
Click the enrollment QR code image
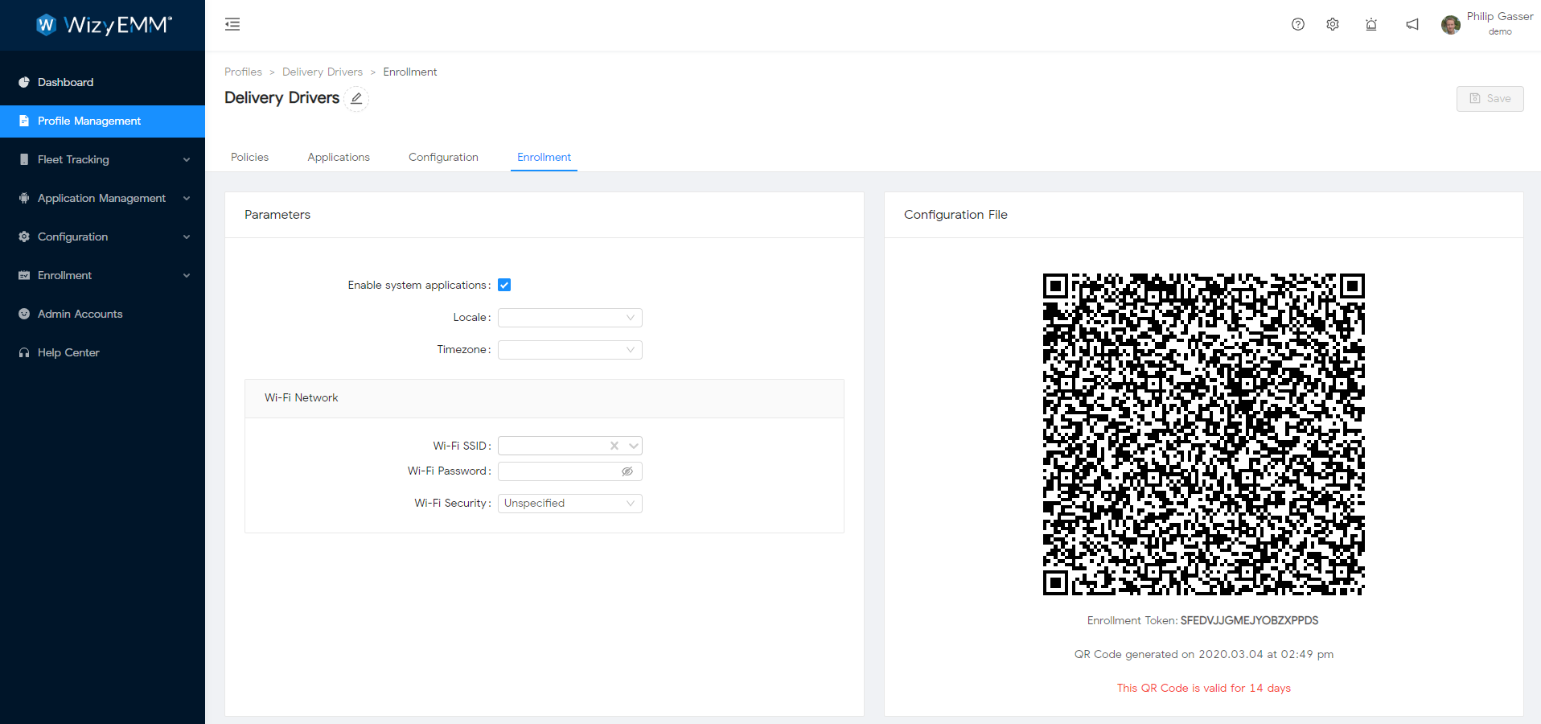tap(1204, 434)
